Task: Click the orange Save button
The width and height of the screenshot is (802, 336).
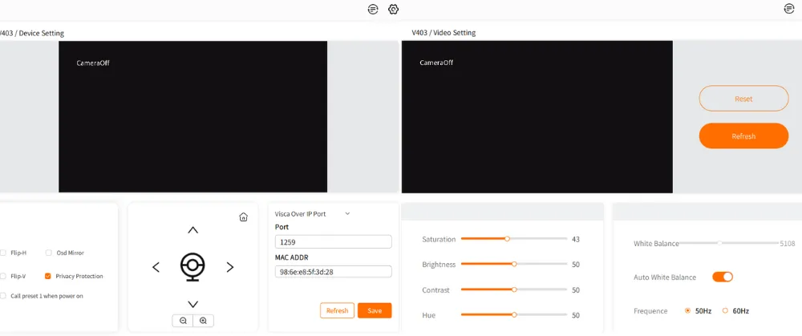Action: (x=375, y=310)
